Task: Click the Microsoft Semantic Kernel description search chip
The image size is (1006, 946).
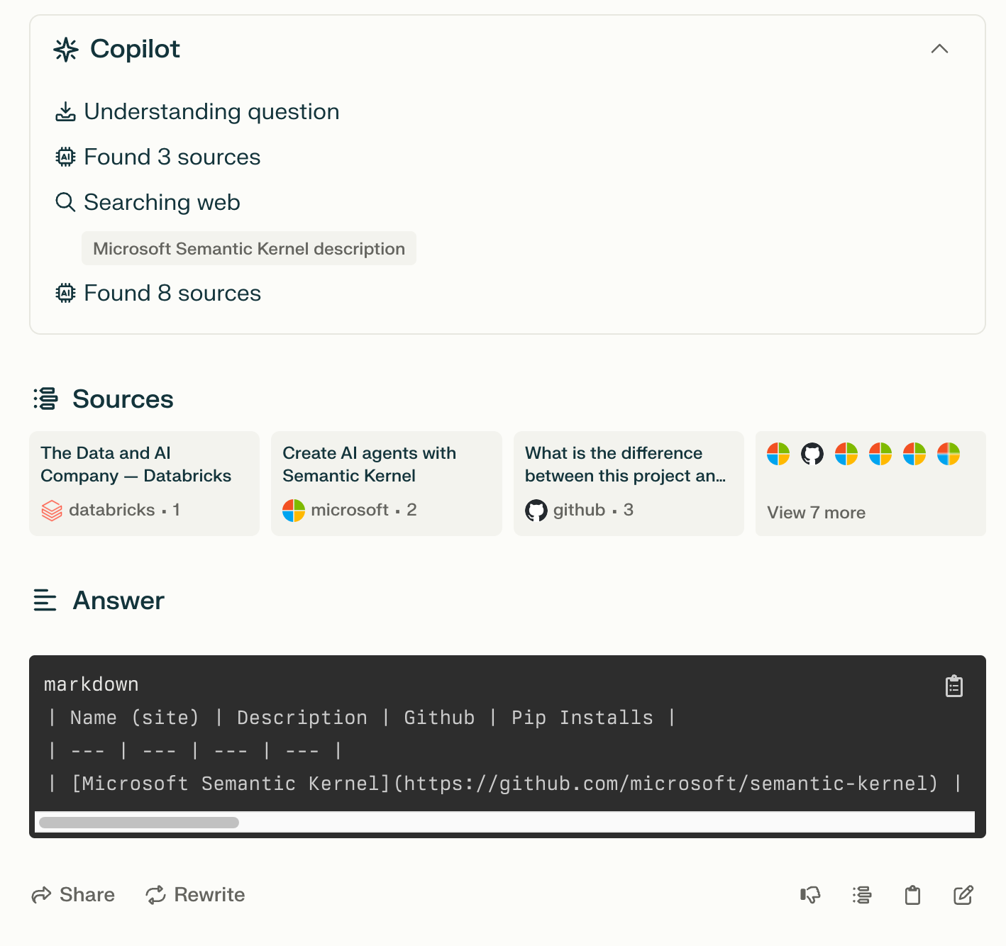Action: click(x=249, y=249)
